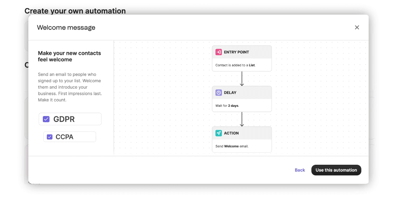
Task: Close the Welcome message dialog
Action: pyautogui.click(x=357, y=27)
